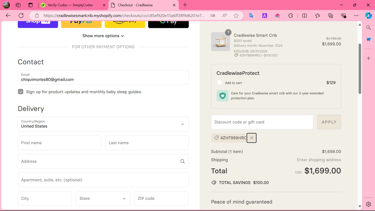Open Browser essentials heart icon
The height and width of the screenshot is (211, 375).
(343, 15)
